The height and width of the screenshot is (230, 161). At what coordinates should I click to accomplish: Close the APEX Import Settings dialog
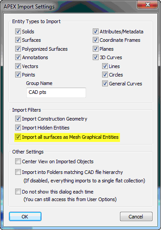(147, 5)
